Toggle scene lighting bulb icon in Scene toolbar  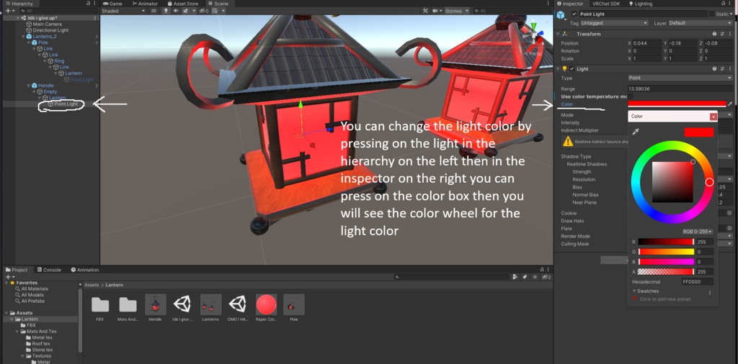(x=166, y=11)
